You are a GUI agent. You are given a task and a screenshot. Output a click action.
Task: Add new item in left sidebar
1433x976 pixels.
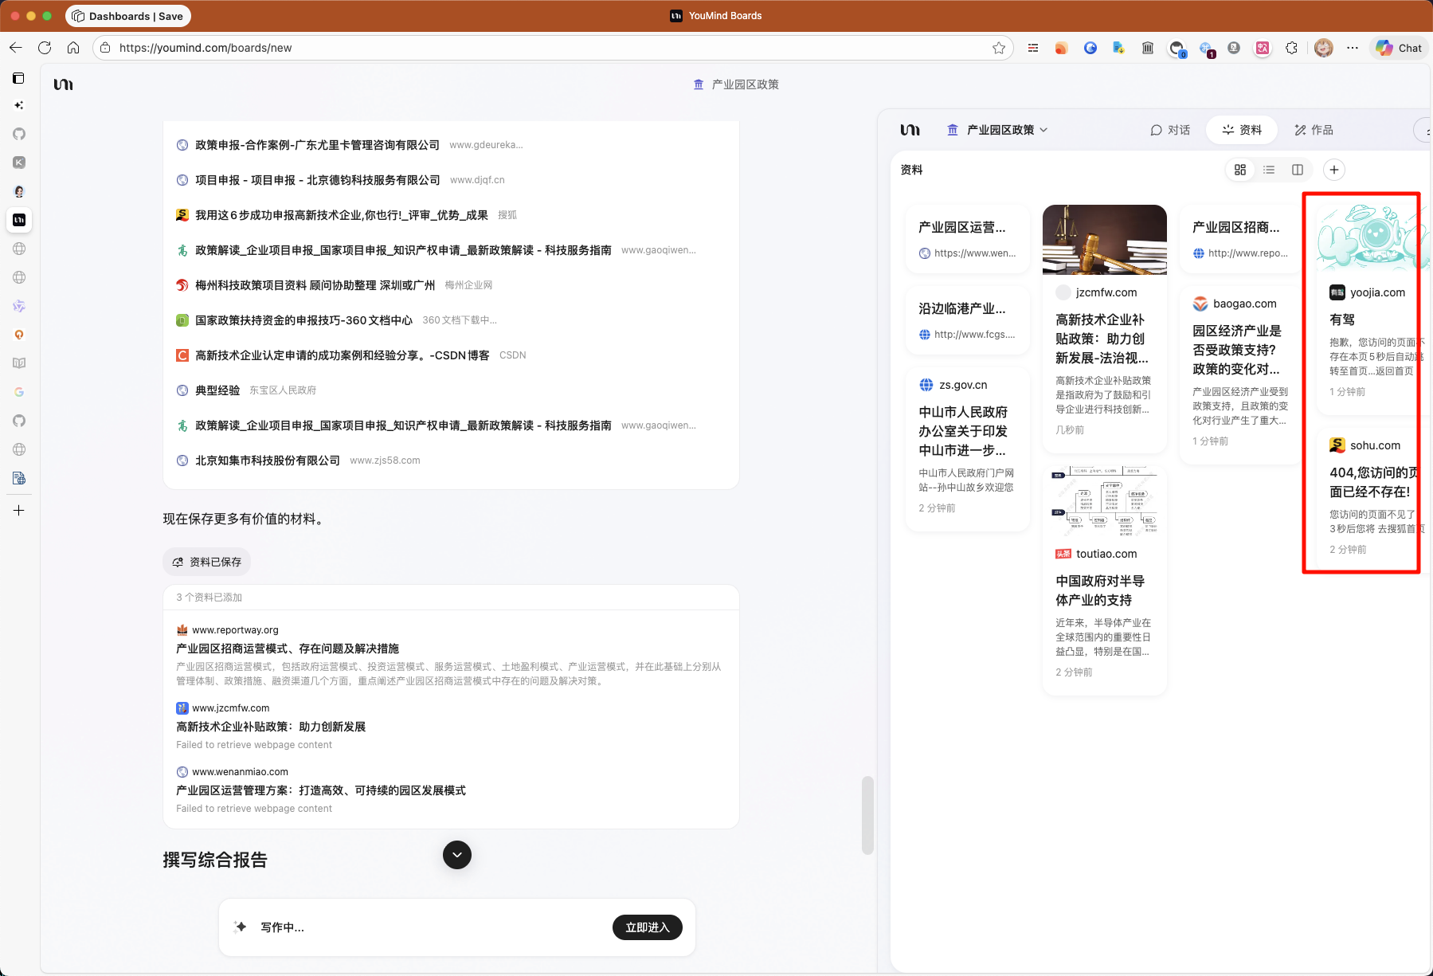[x=19, y=510]
